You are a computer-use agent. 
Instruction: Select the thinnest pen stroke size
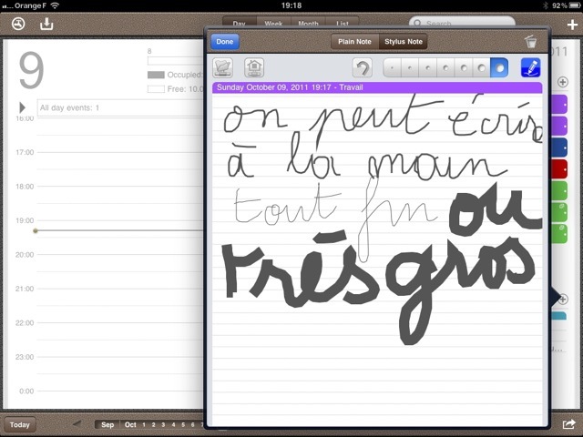[x=394, y=68]
